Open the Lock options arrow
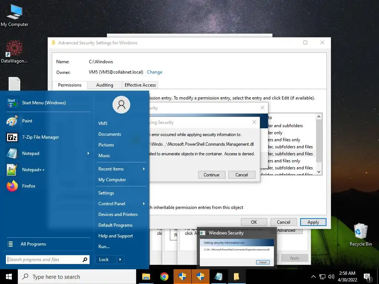 [x=120, y=260]
